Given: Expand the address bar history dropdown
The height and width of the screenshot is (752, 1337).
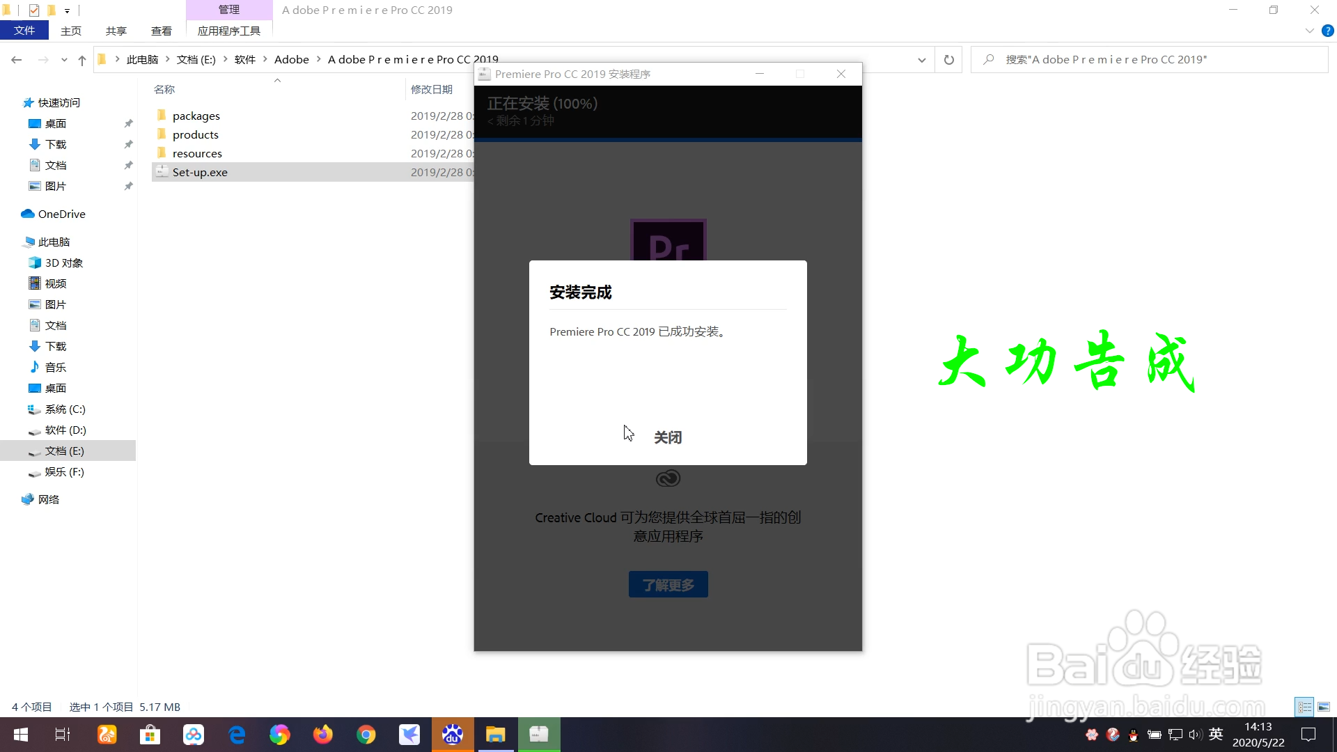Looking at the screenshot, I should pos(921,60).
